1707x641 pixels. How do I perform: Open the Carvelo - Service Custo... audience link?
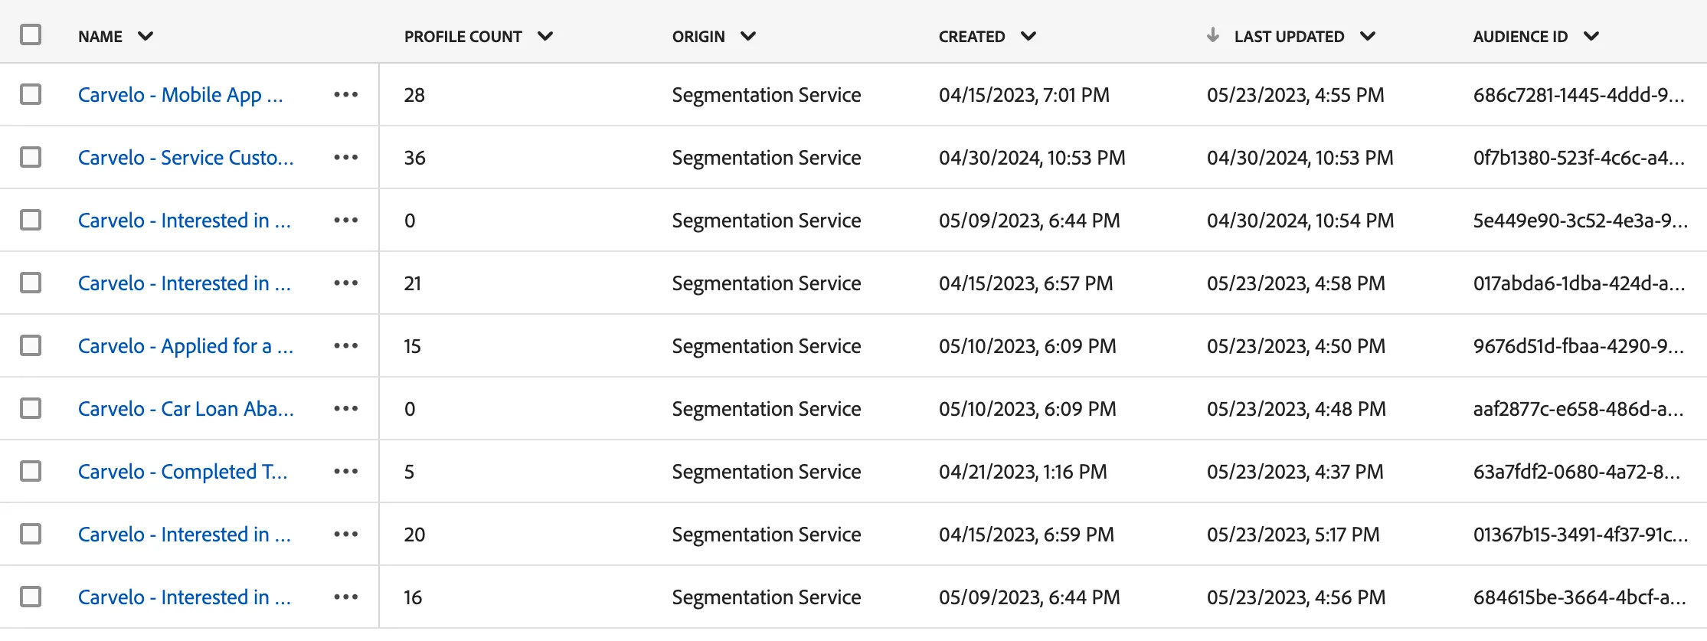click(x=186, y=158)
